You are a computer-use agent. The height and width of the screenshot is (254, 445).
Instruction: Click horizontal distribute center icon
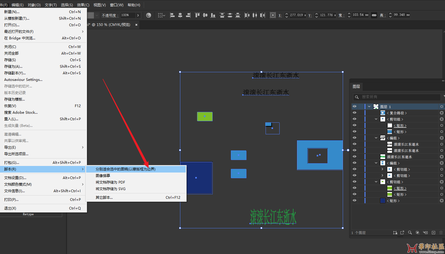255,15
